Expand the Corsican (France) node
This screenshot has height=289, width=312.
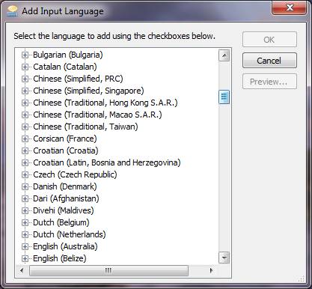pyautogui.click(x=25, y=139)
